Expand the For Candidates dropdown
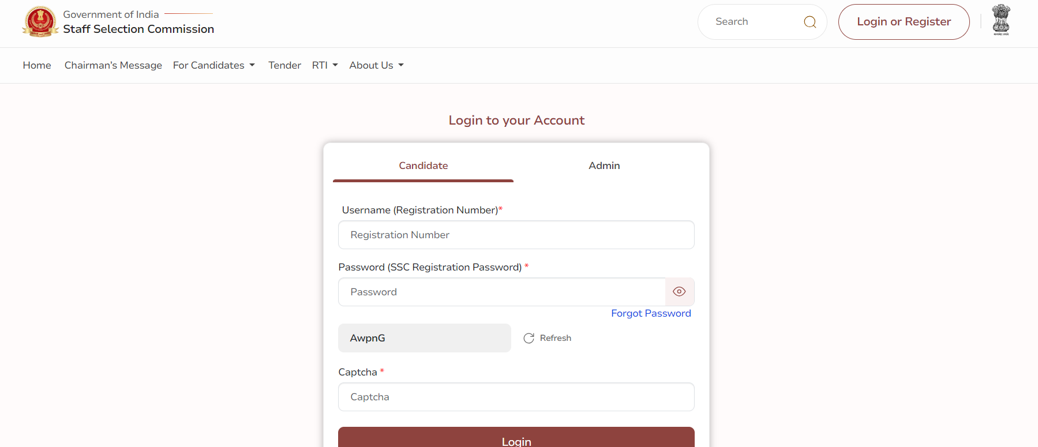This screenshot has width=1038, height=447. point(213,66)
